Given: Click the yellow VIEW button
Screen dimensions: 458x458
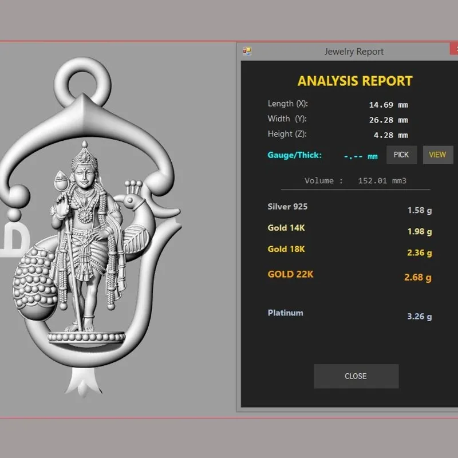Looking at the screenshot, I should tap(438, 155).
